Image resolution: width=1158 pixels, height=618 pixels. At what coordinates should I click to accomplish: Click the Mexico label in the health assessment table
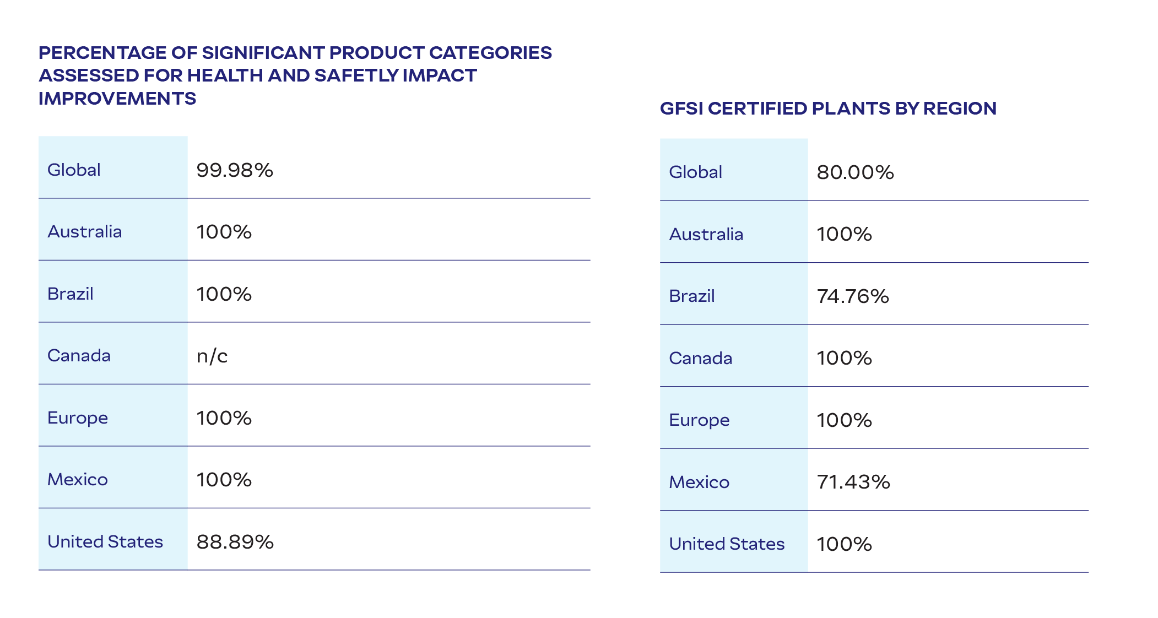coord(77,480)
